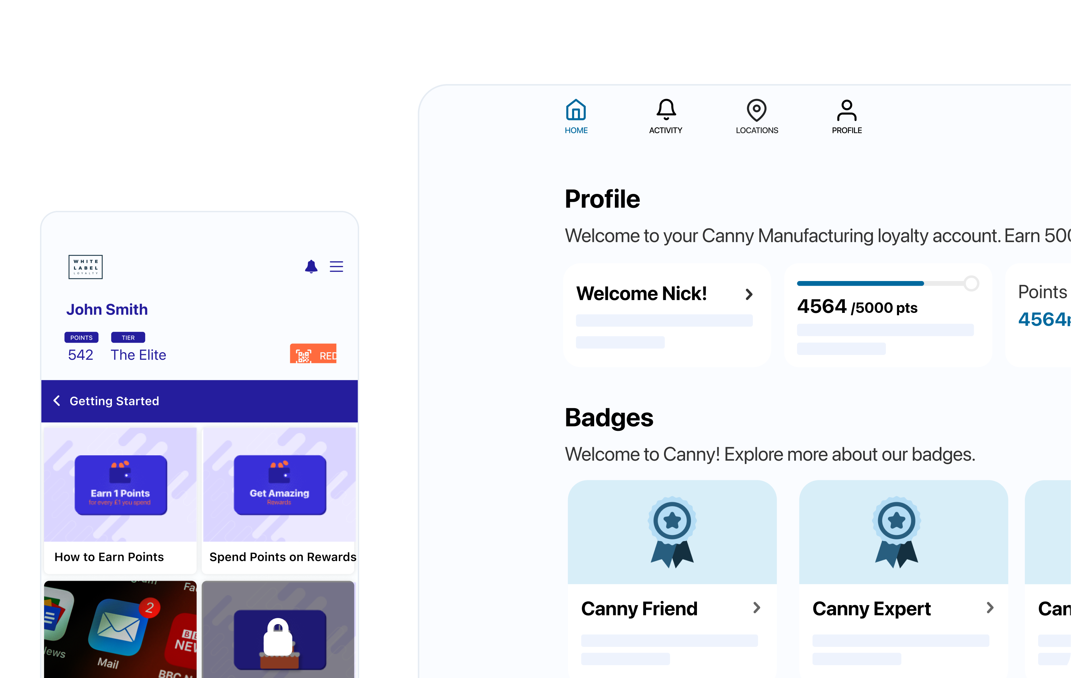Open the Home tab house icon
The width and height of the screenshot is (1071, 678).
tap(576, 110)
